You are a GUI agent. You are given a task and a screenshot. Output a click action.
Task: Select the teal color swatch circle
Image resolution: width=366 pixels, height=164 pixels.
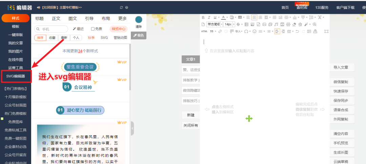(139, 20)
